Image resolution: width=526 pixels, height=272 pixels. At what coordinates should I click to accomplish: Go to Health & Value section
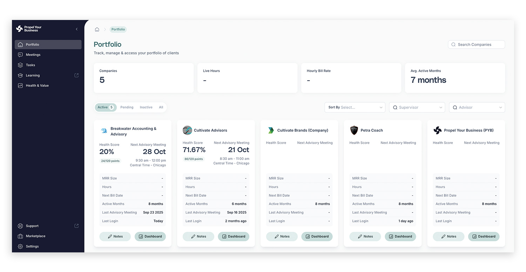tap(37, 85)
